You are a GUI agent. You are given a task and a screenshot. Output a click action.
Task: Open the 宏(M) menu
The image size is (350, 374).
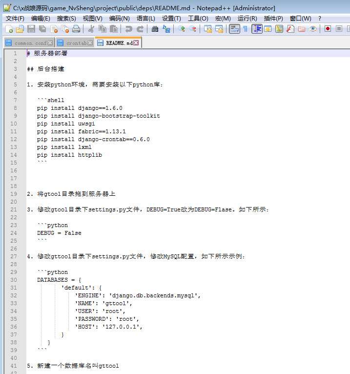223,19
